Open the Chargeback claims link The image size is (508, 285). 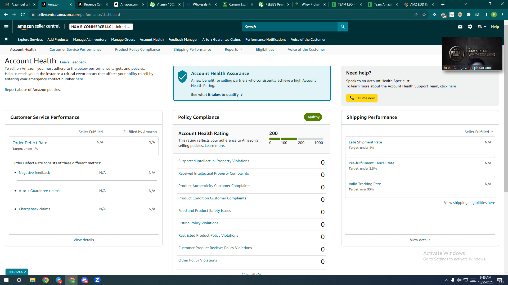pos(34,209)
